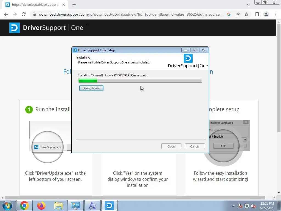The height and width of the screenshot is (211, 281).
Task: Click the Action Center flag icon
Action: click(240, 206)
